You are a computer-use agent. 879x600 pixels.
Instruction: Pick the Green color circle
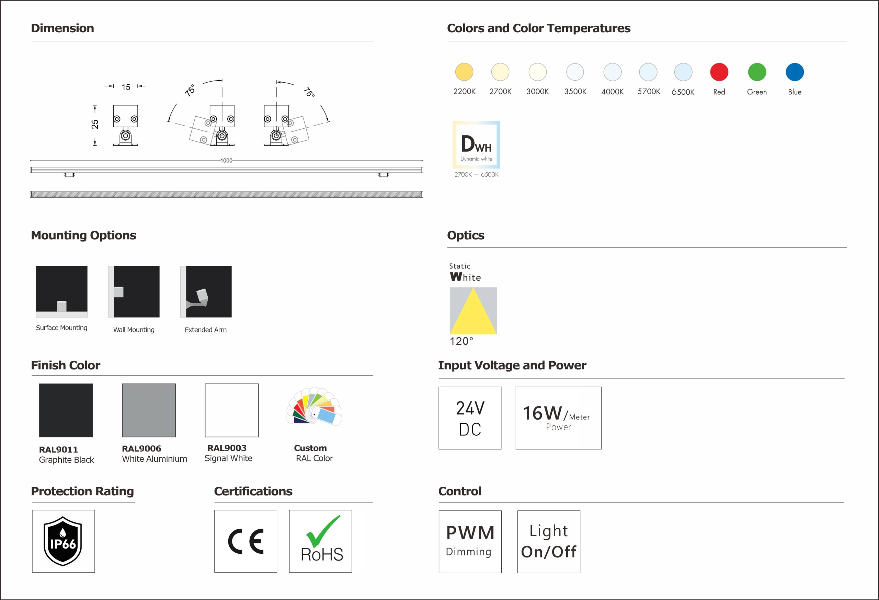tap(757, 72)
